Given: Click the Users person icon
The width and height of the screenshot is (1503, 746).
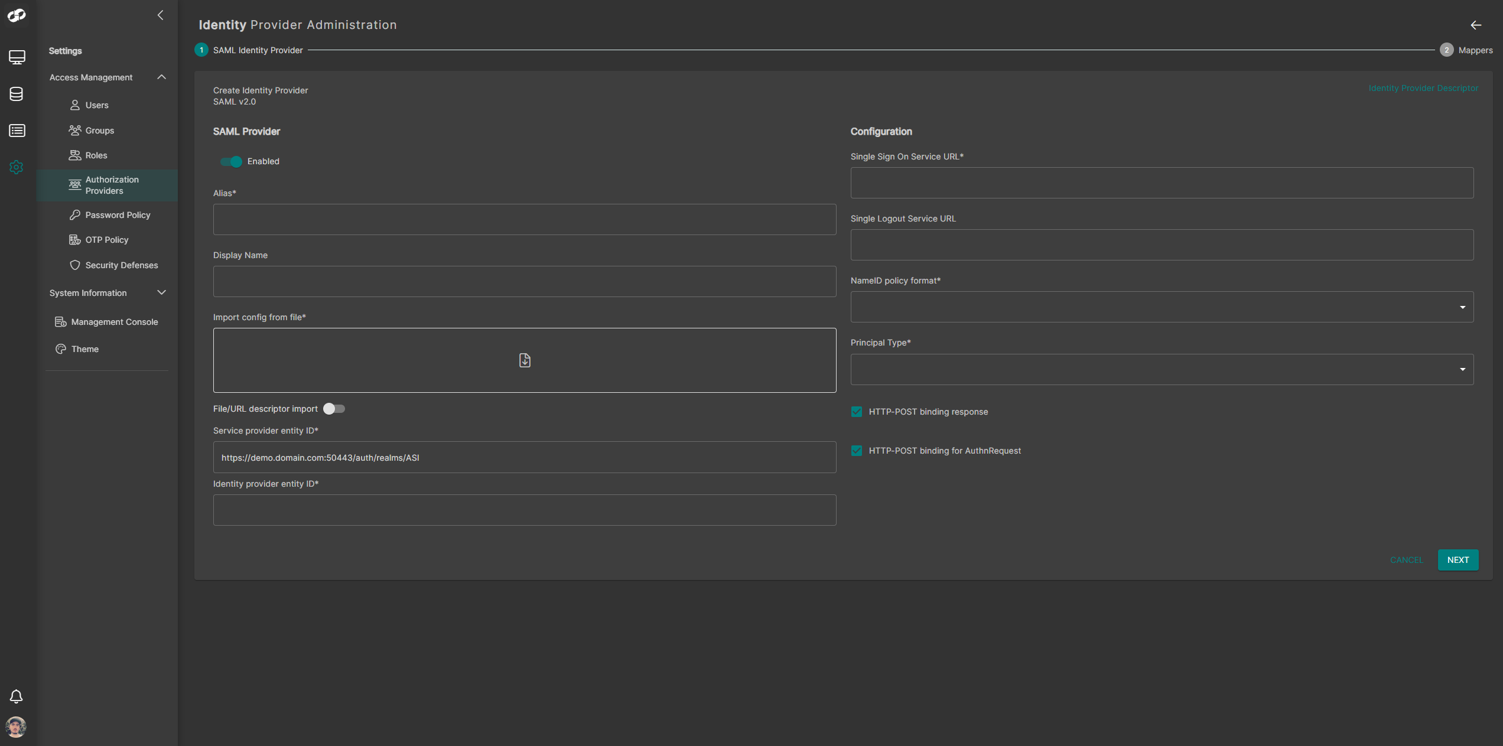Looking at the screenshot, I should (x=75, y=105).
